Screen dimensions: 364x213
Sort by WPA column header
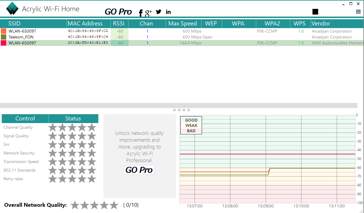239,24
